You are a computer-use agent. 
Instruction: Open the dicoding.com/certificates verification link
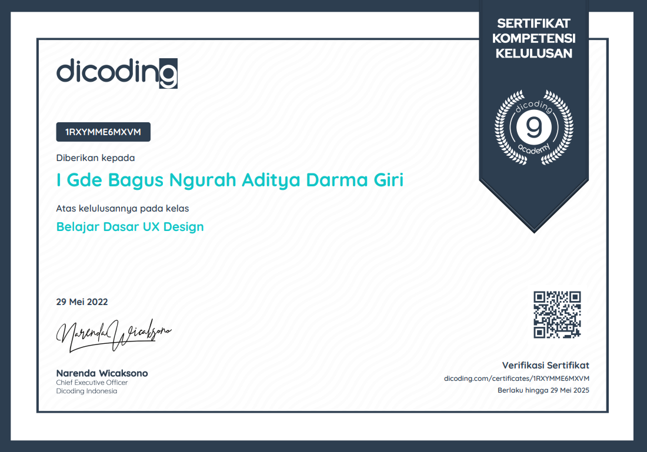point(516,378)
